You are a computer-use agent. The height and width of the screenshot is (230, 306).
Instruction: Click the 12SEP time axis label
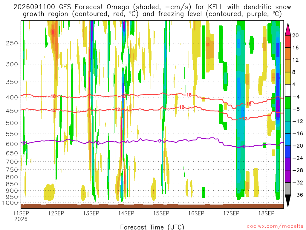point(56,213)
